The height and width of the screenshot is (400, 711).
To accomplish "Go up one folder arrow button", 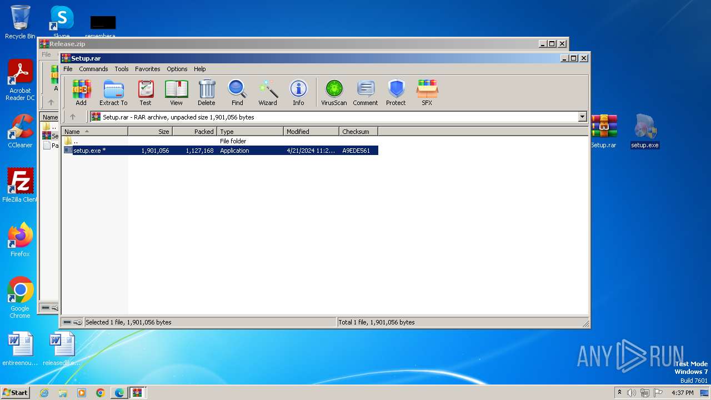I will pyautogui.click(x=72, y=117).
